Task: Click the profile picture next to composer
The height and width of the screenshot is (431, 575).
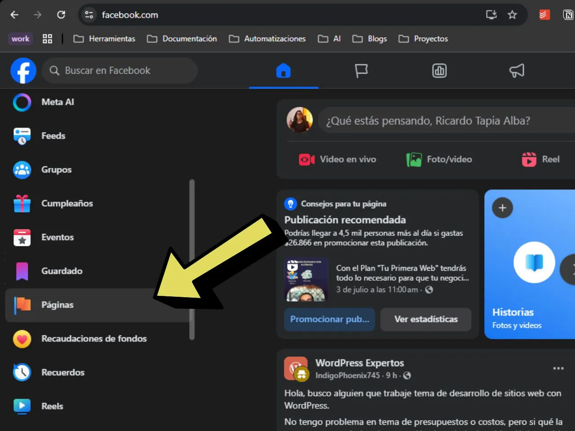Action: click(300, 120)
